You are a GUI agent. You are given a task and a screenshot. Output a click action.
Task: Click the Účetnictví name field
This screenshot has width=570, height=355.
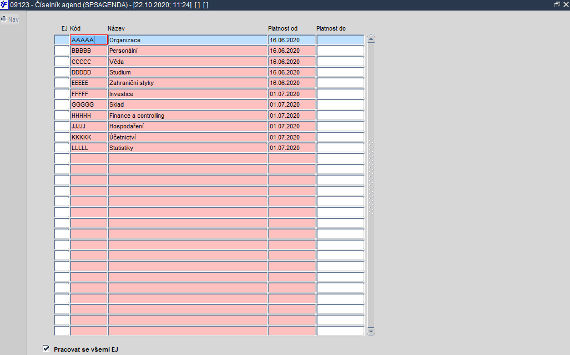click(188, 137)
